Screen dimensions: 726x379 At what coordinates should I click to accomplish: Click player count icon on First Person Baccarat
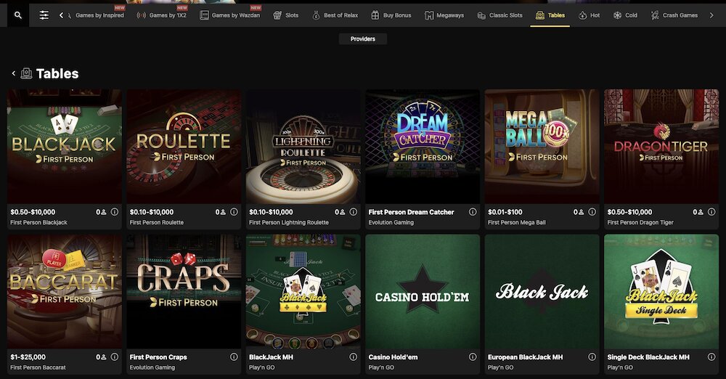pos(104,356)
